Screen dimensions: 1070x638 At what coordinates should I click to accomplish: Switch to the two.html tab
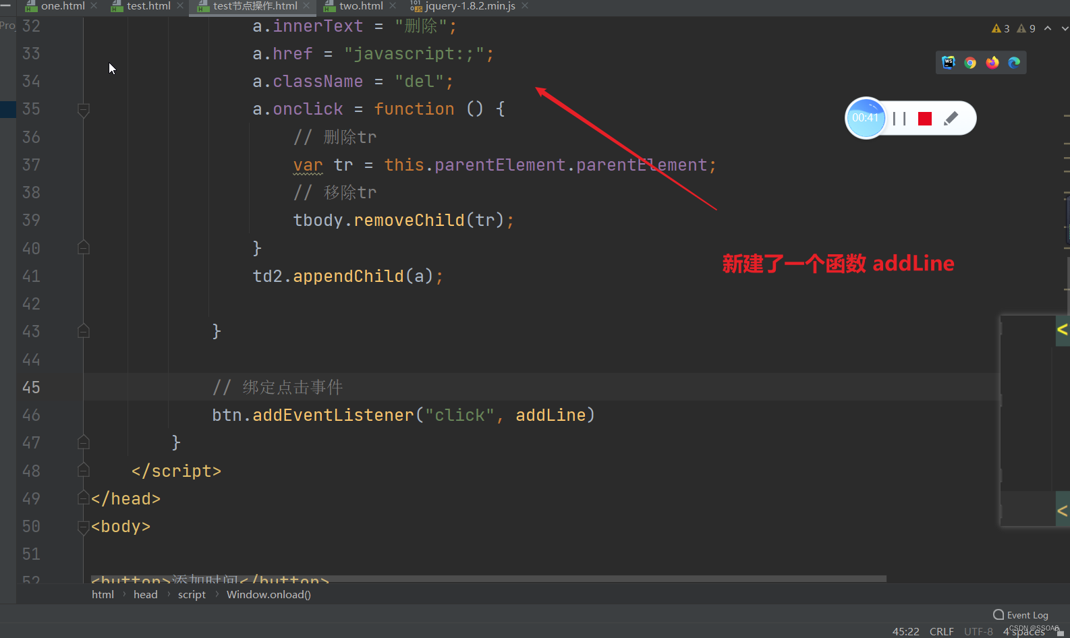tap(361, 6)
